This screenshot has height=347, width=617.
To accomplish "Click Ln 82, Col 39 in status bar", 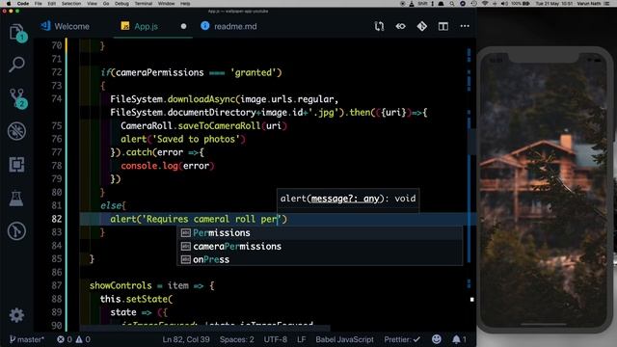I will coord(186,339).
